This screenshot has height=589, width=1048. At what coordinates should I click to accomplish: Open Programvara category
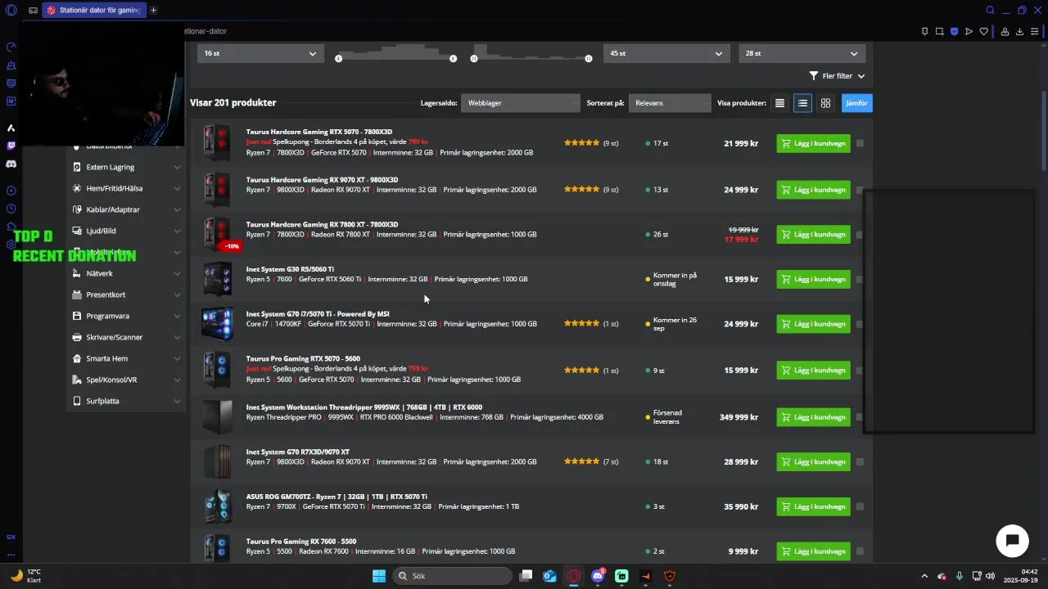[x=107, y=316]
